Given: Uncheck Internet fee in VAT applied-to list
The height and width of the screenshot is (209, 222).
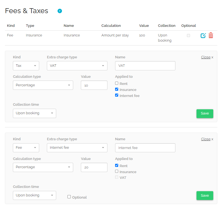Looking at the screenshot, I should (117, 95).
